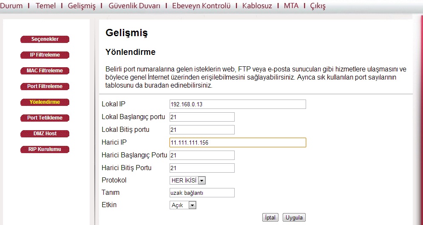The height and width of the screenshot is (225, 423).
Task: Go to IP Filtreleme page
Action: pos(45,55)
